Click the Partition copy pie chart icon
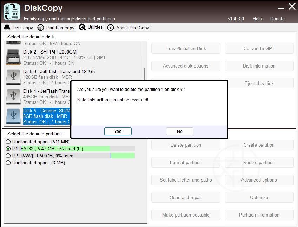Screen dimensions: 298x227 [x=41, y=28]
